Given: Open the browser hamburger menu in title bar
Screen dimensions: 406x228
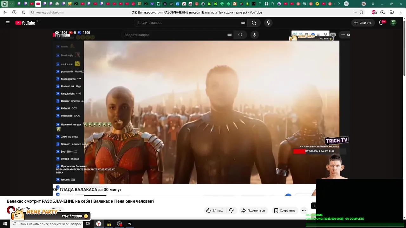Looking at the screenshot, I should point(373,4).
